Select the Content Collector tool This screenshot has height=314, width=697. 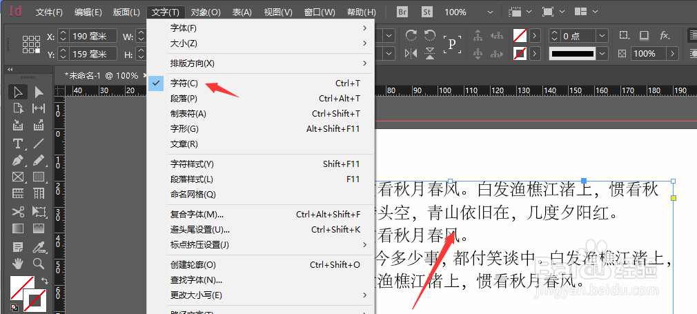tap(18, 126)
